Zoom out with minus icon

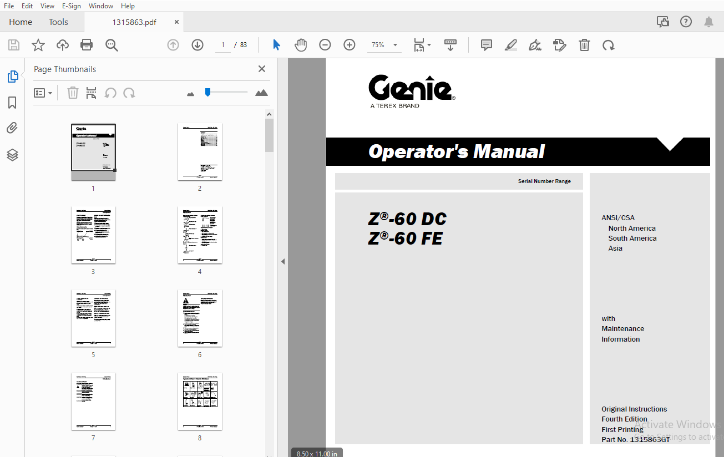325,45
